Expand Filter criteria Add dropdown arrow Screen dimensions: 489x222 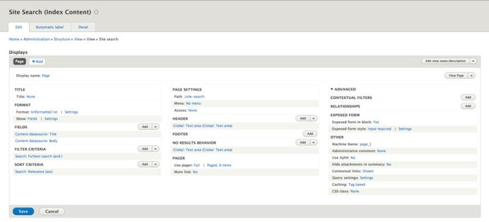coord(156,149)
